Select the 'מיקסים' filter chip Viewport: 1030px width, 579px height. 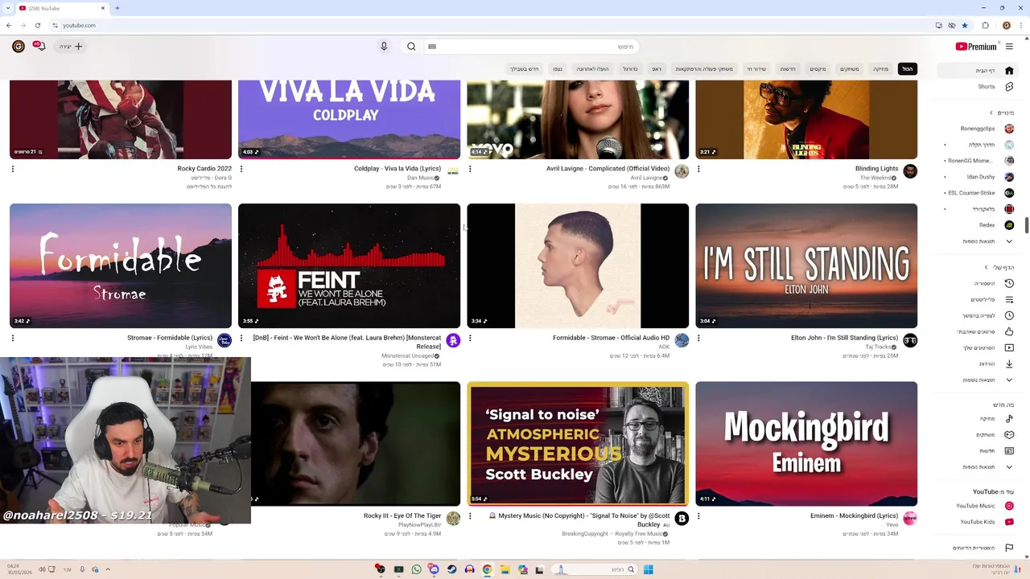tap(818, 69)
